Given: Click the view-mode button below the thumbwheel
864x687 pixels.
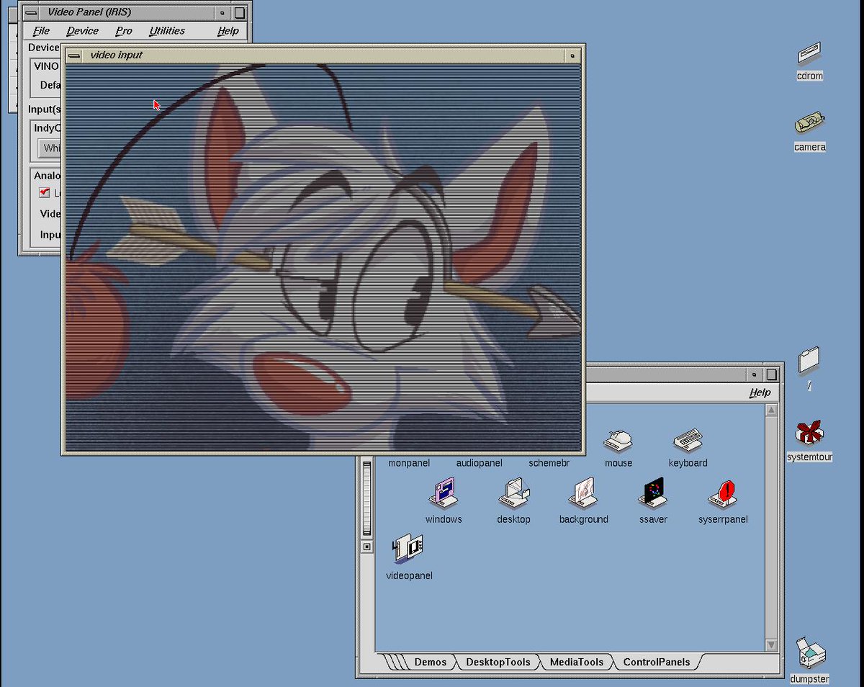Looking at the screenshot, I should tap(367, 547).
